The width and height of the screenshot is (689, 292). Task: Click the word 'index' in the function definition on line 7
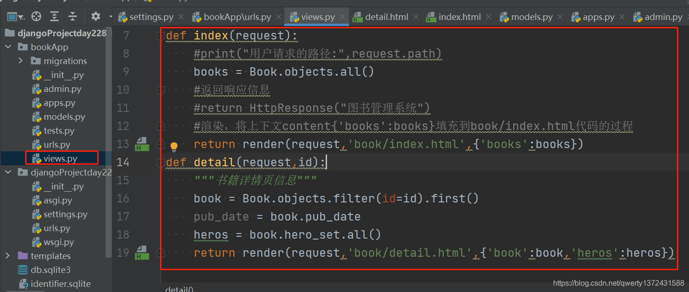[211, 36]
